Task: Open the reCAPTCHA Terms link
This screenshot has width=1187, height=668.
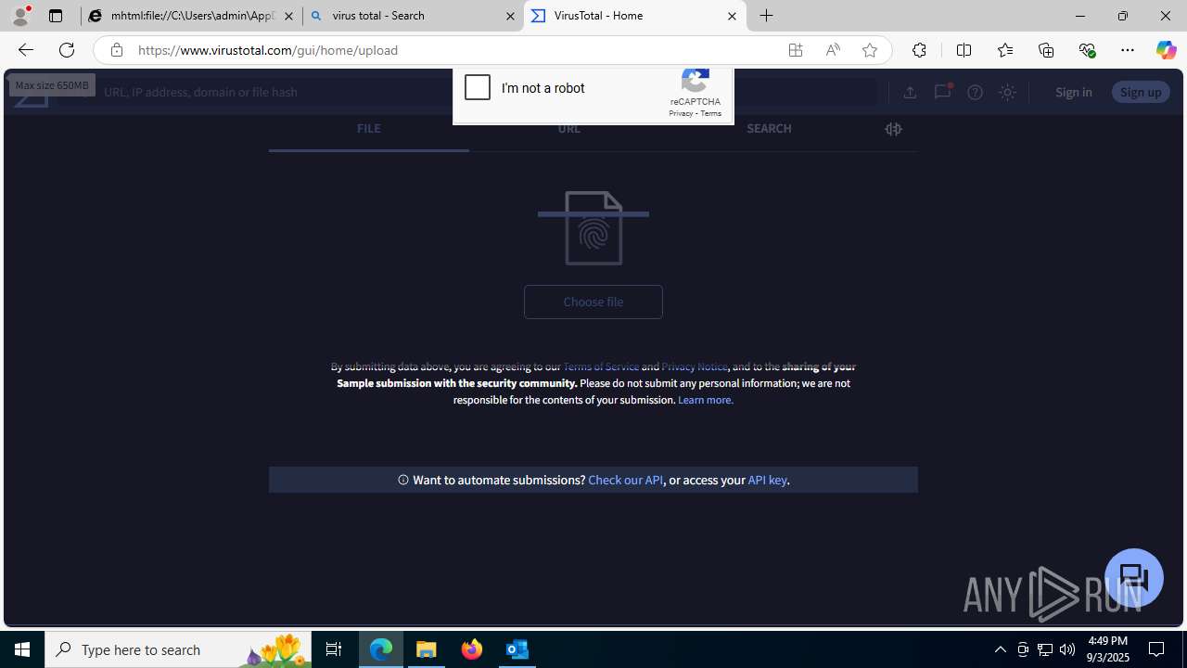Action: pos(711,113)
